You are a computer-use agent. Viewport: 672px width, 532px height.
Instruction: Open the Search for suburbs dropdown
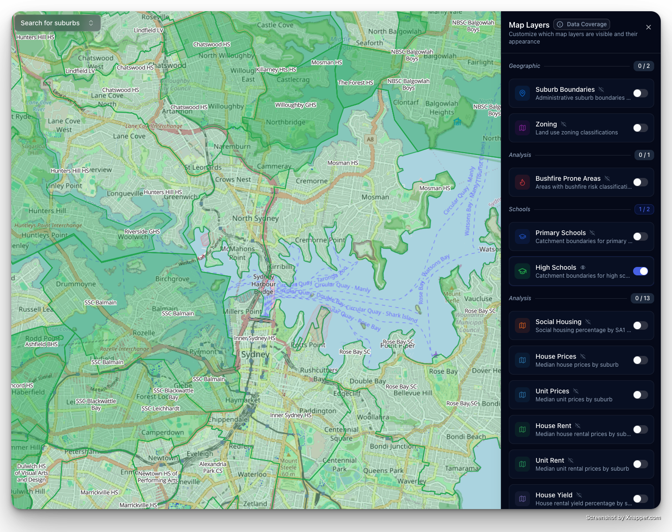pyautogui.click(x=57, y=23)
